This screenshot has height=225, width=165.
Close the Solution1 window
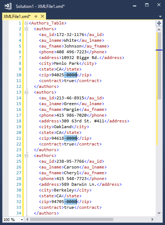(159, 5)
